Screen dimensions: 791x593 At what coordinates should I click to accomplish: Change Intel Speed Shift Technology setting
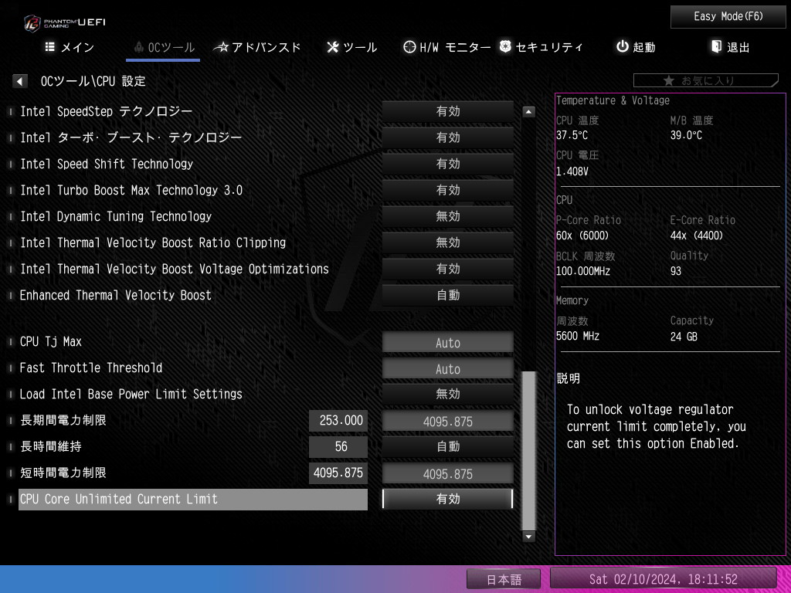pyautogui.click(x=448, y=164)
